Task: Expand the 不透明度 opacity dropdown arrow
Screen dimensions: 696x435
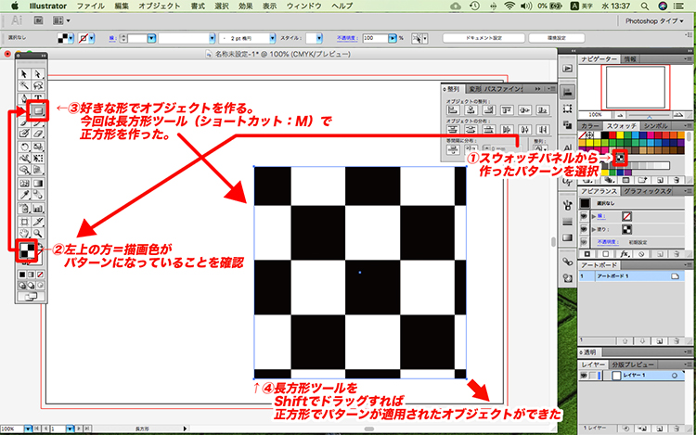Action: point(391,40)
